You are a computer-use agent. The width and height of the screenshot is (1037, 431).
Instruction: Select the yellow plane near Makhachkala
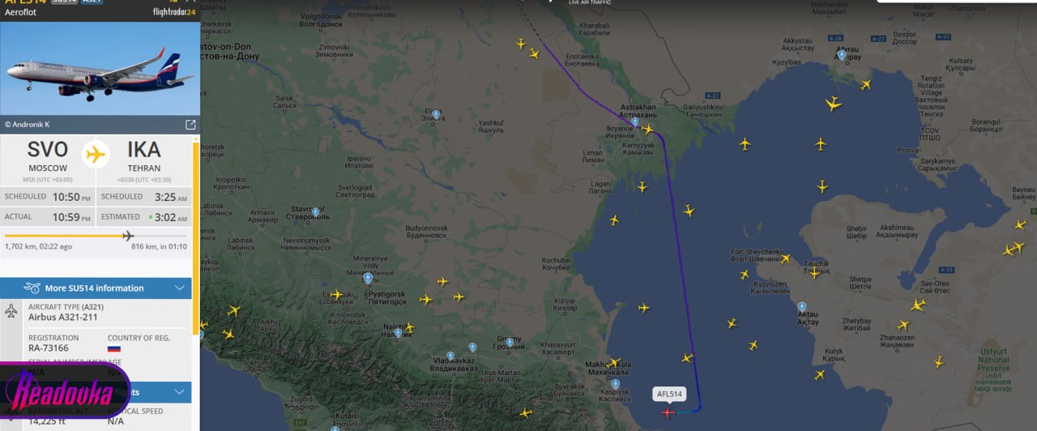pos(614,362)
